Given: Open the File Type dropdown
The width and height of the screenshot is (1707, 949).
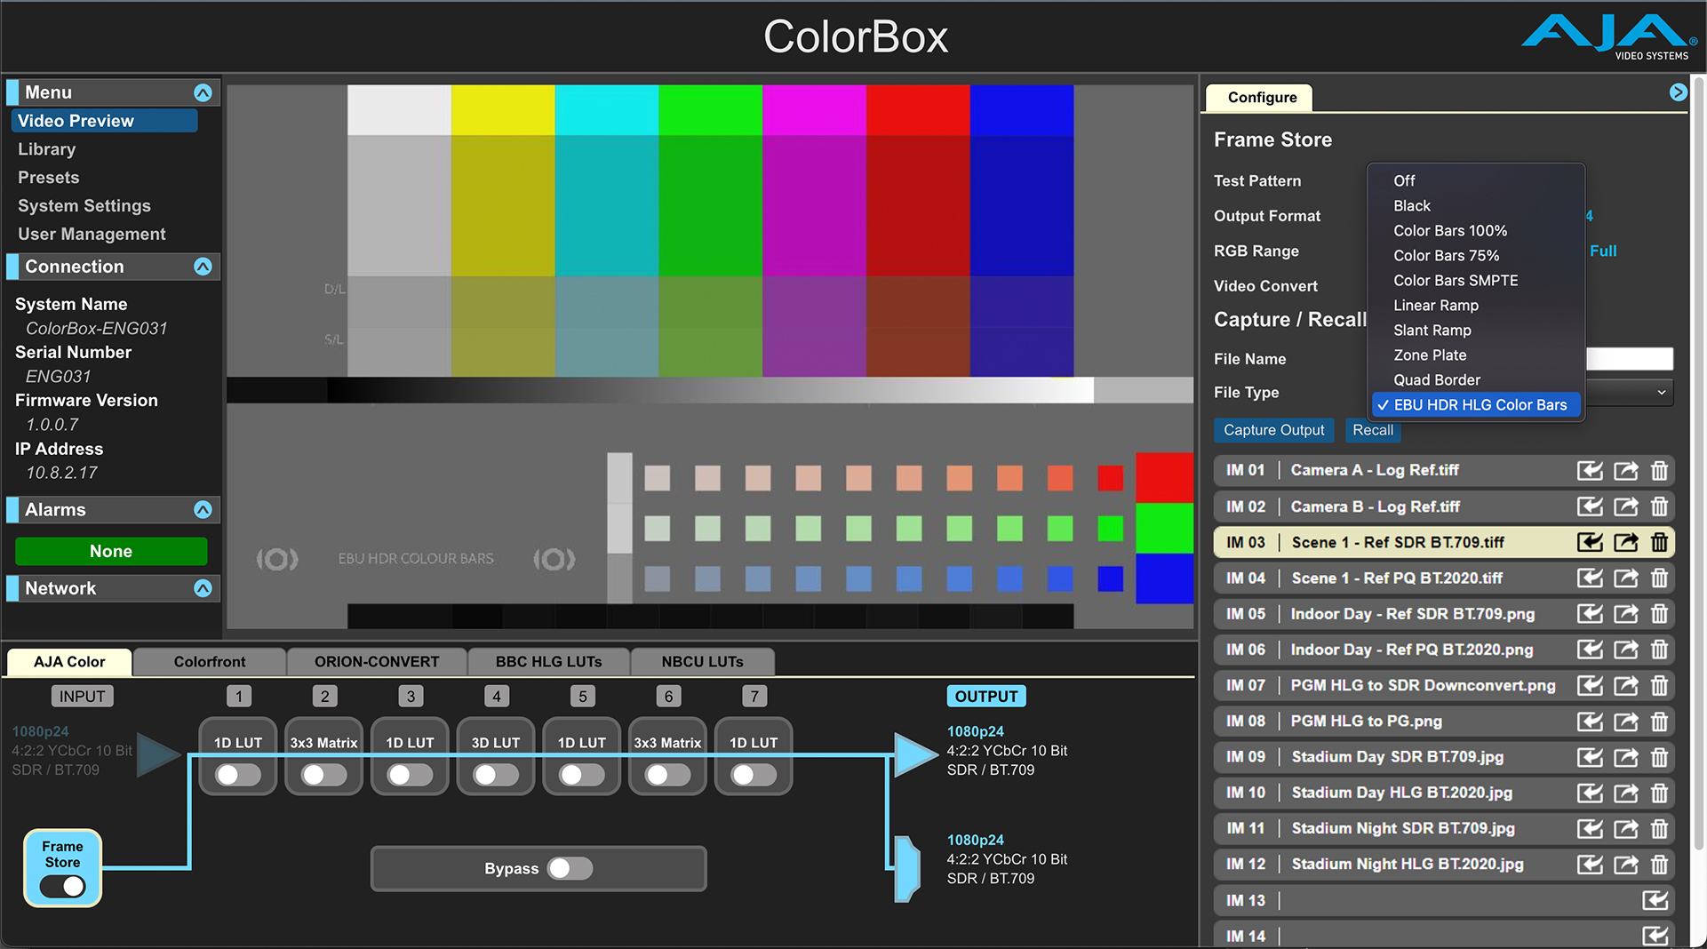Looking at the screenshot, I should click(x=1629, y=393).
